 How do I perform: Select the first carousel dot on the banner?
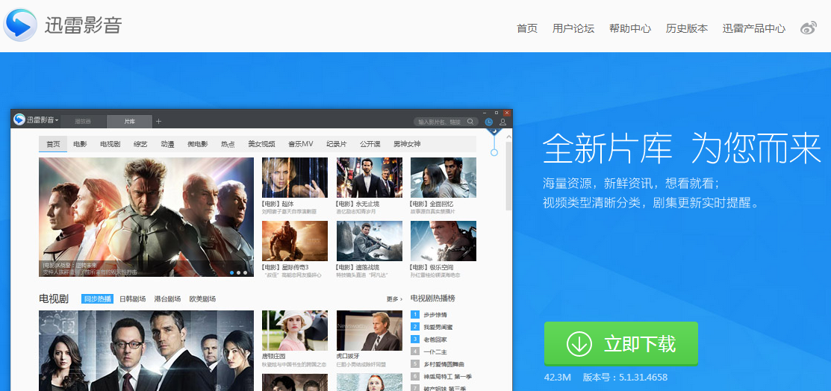pos(232,273)
